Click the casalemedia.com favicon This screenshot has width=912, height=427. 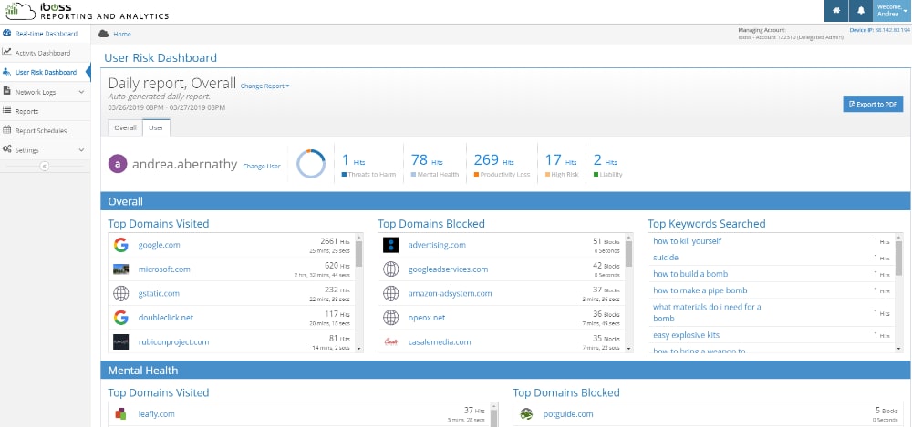click(391, 341)
